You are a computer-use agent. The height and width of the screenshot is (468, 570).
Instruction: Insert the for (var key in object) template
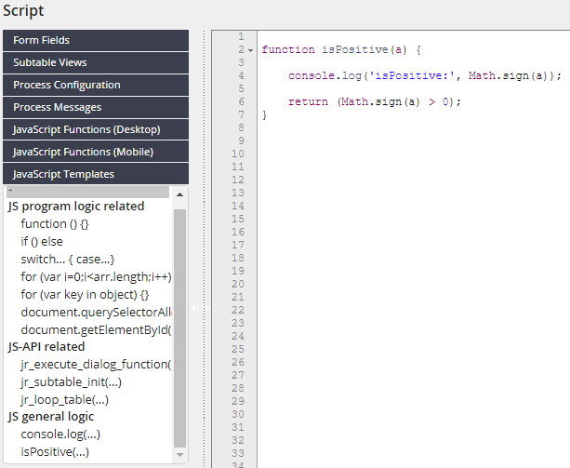tap(85, 295)
